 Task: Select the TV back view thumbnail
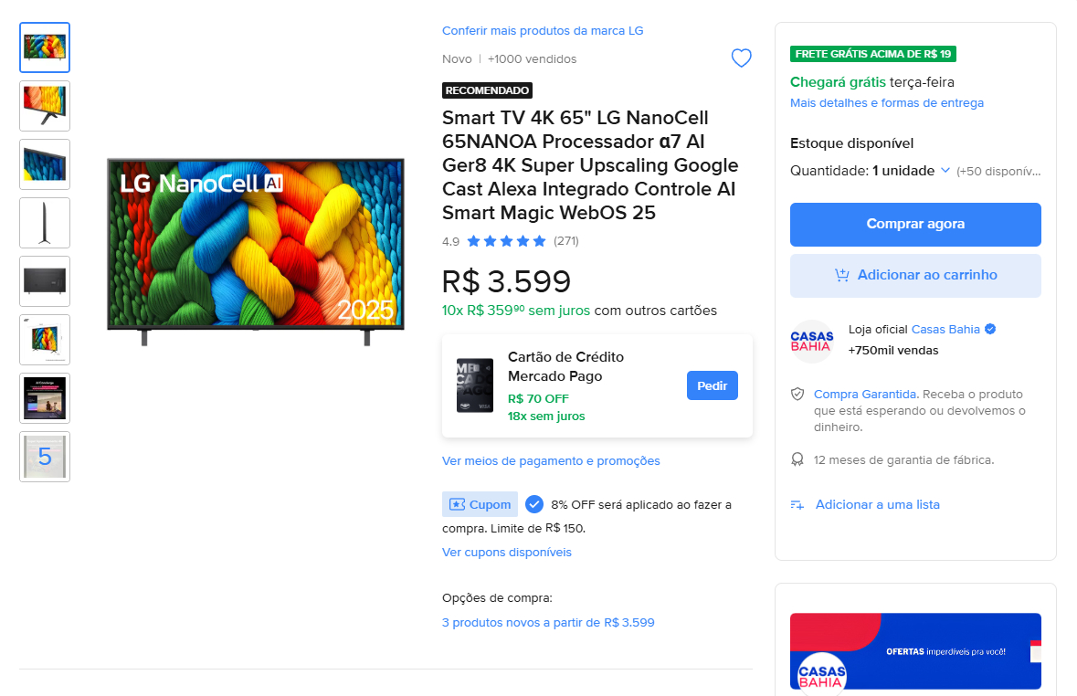point(45,281)
